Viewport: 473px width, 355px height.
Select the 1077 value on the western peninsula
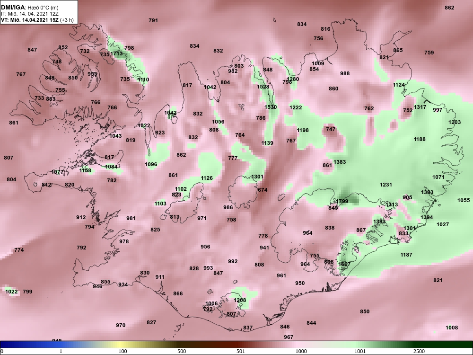[57, 172]
